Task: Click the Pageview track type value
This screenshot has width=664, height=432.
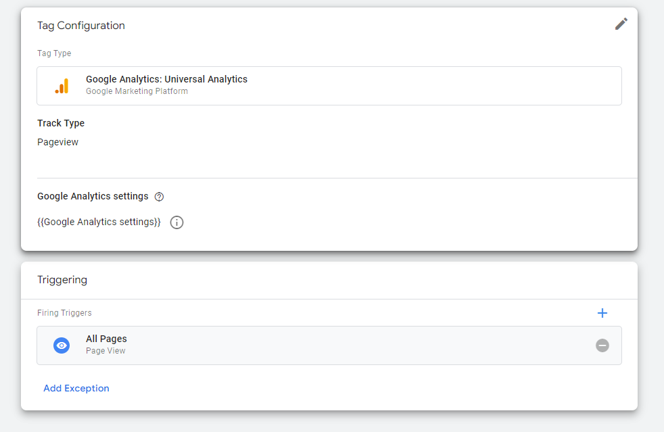Action: point(58,142)
